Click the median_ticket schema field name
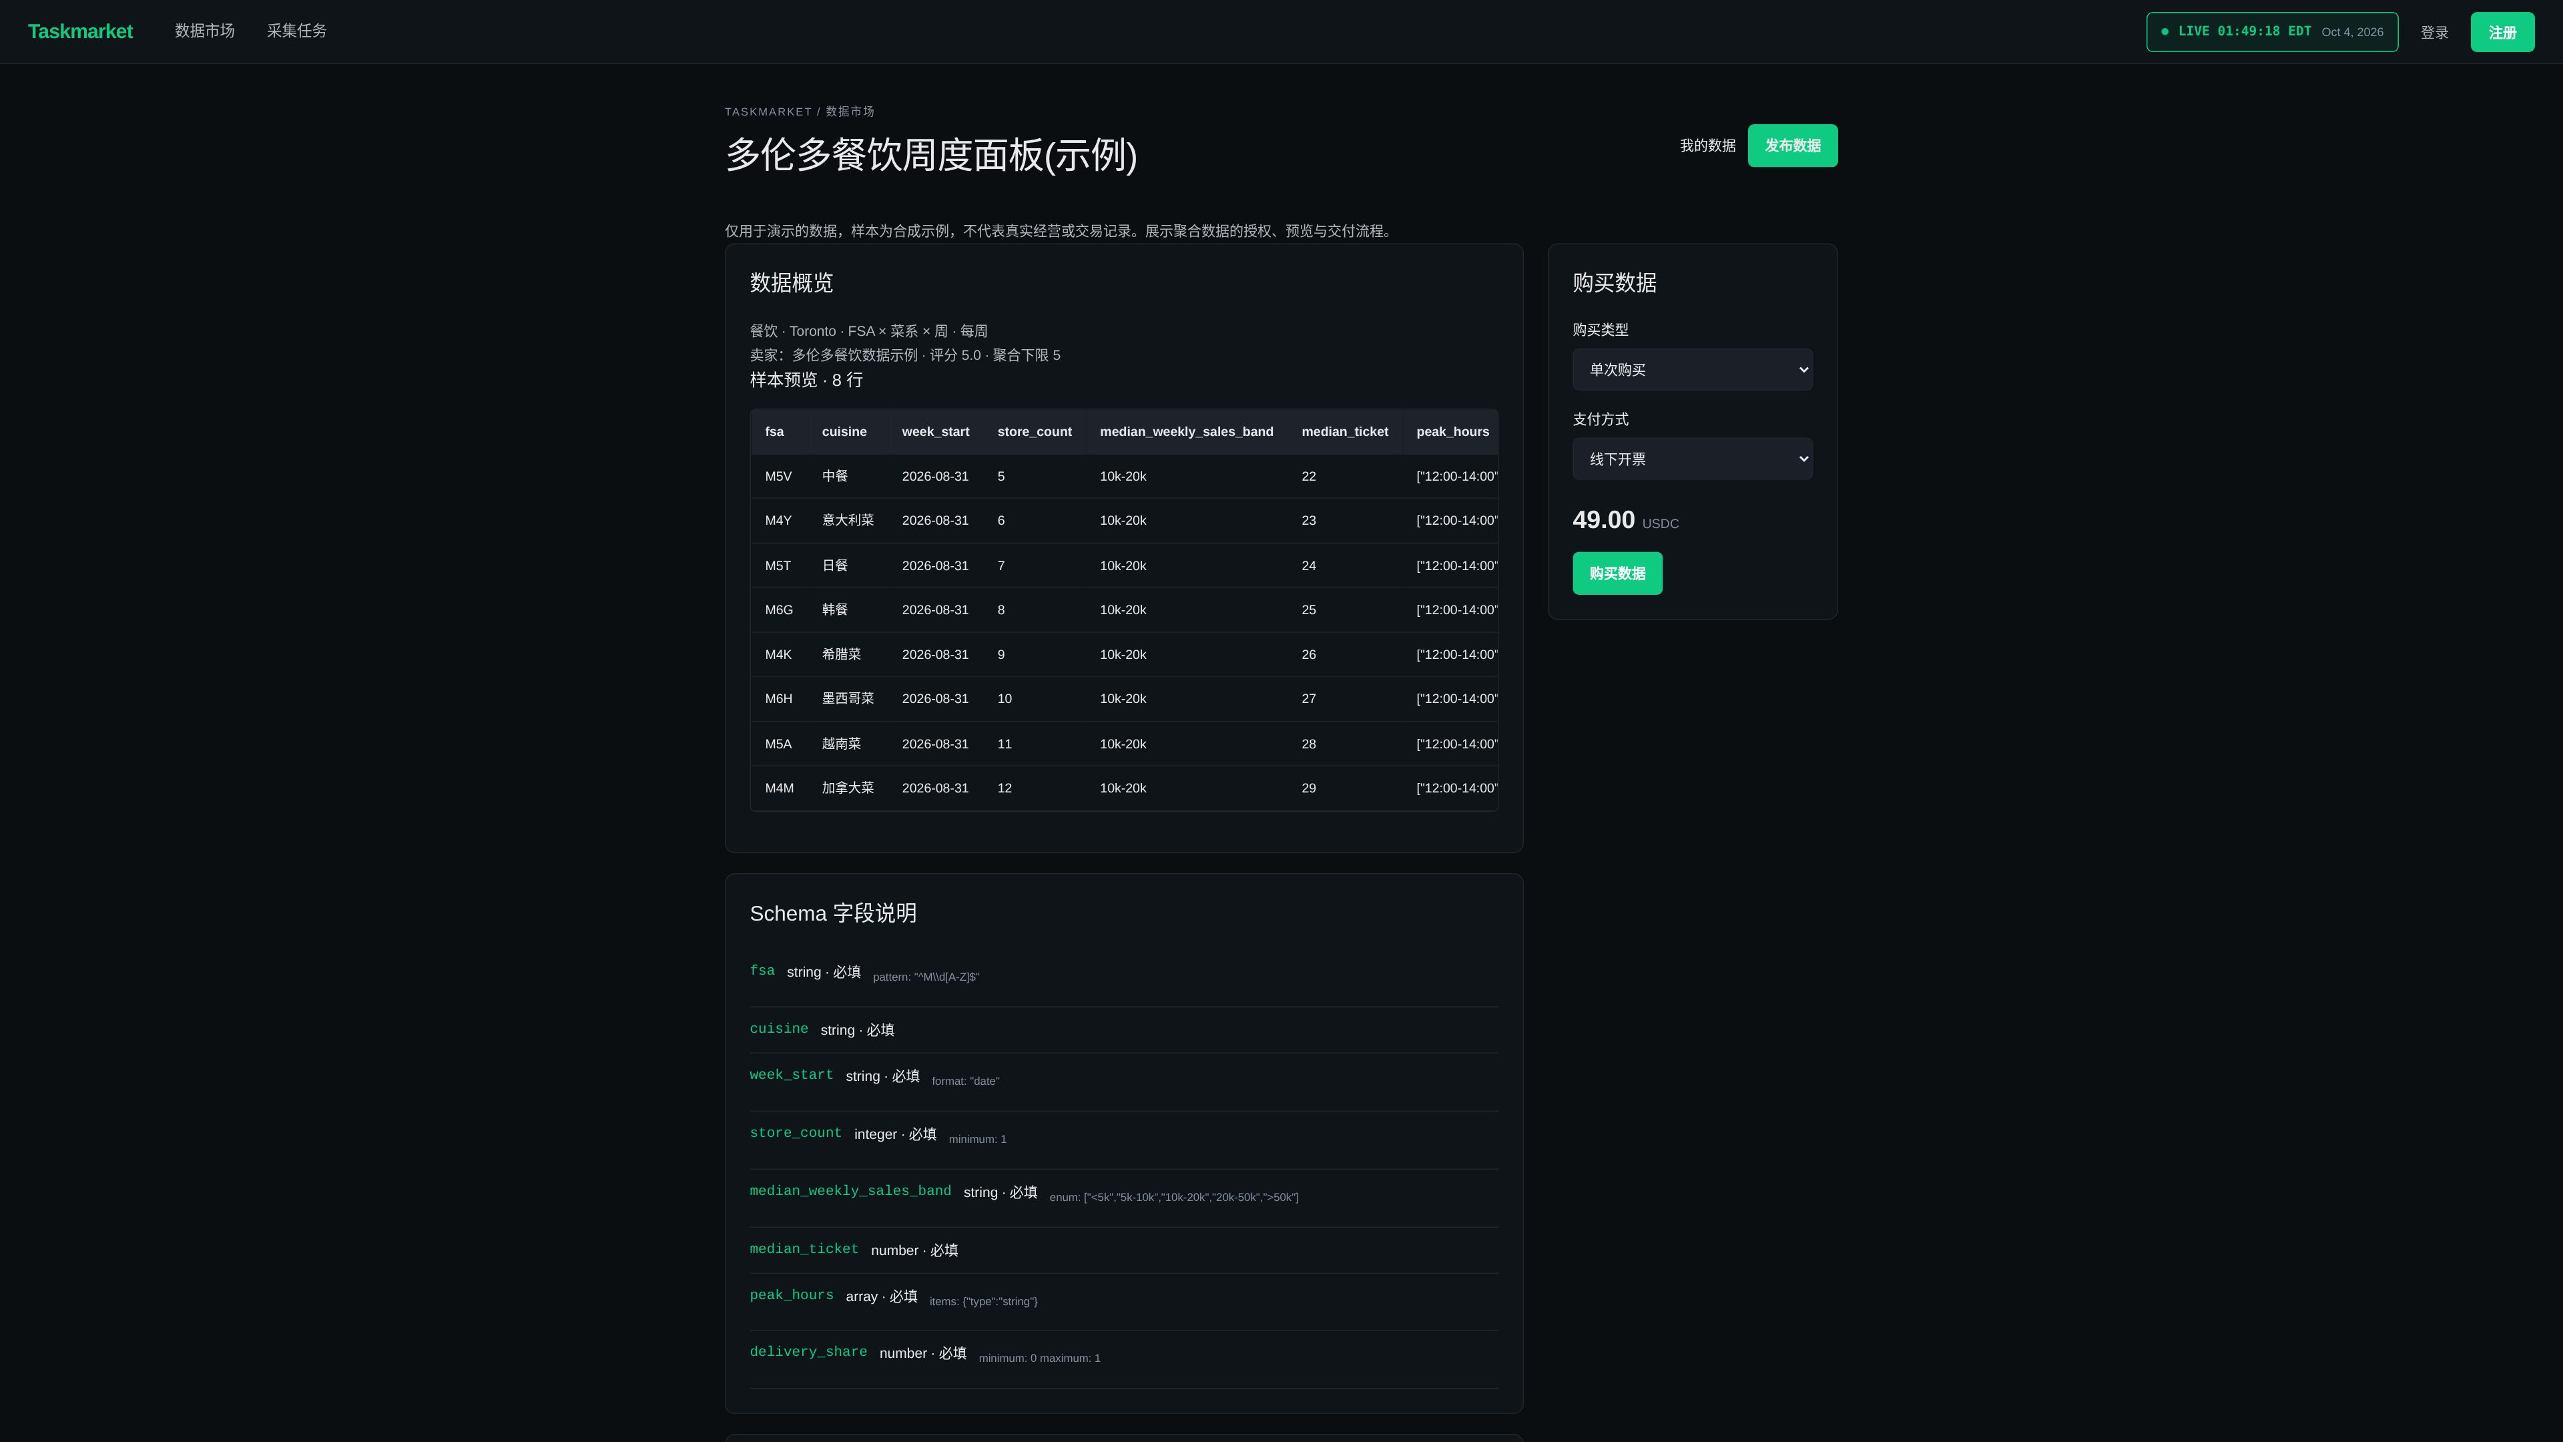Screen dimensions: 2563x1442 804,1249
